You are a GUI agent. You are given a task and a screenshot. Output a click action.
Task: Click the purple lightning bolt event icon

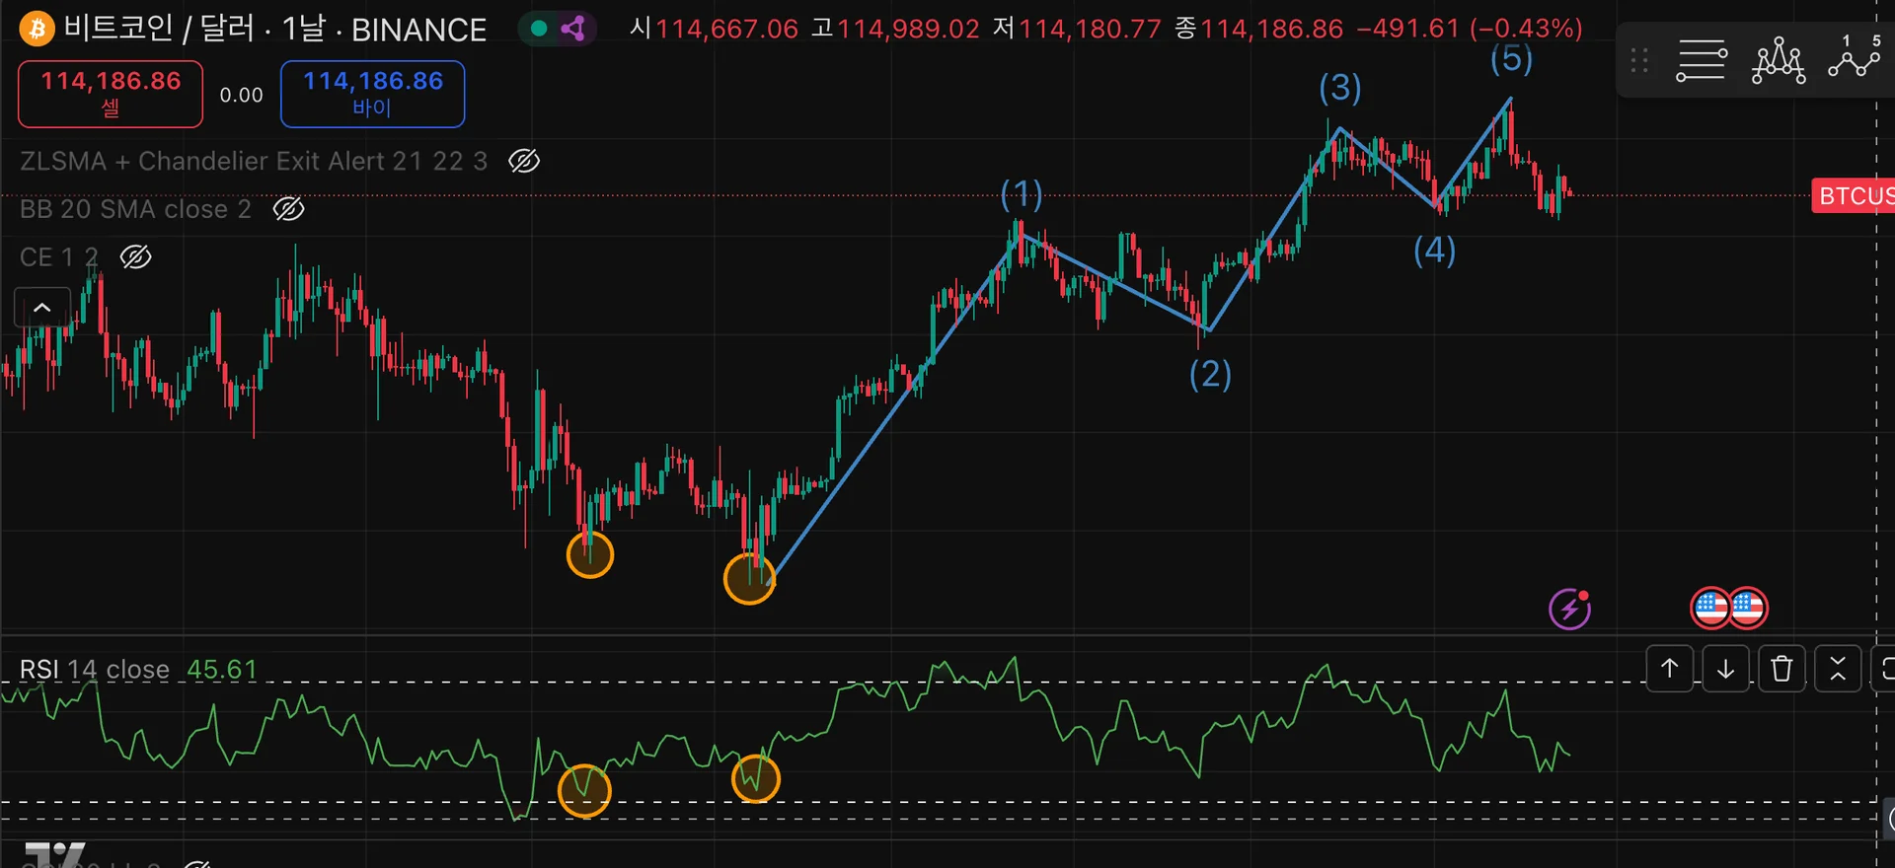pos(1569,609)
